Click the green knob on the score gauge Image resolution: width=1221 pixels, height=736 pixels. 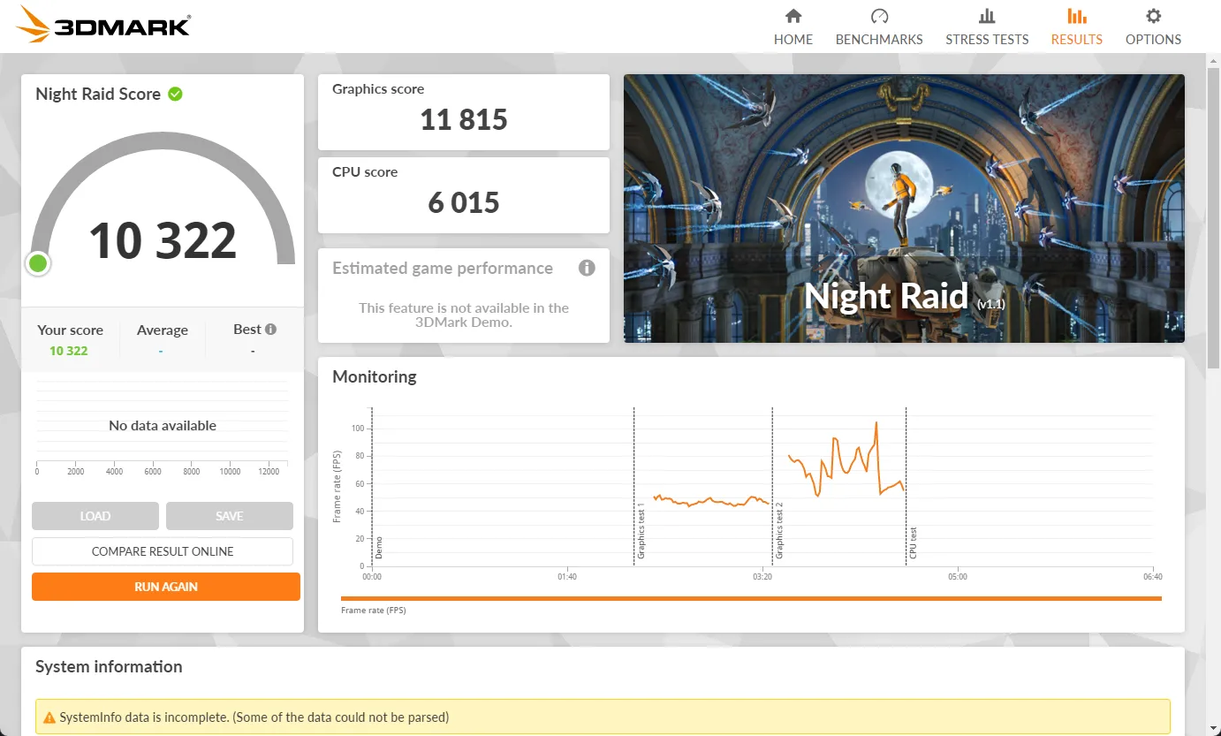[x=37, y=263]
